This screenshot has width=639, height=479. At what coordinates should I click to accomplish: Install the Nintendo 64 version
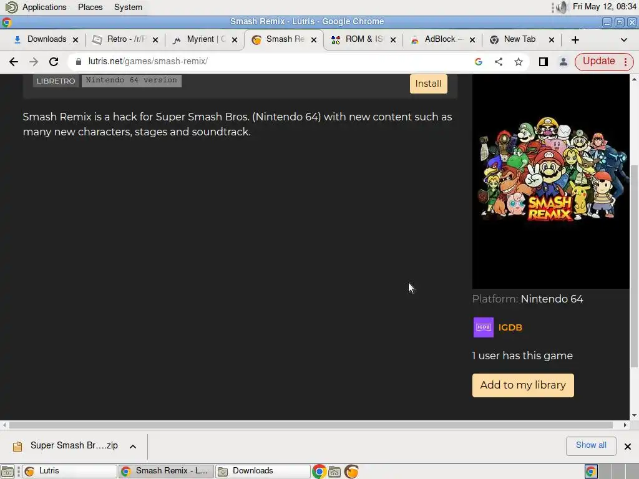428,84
